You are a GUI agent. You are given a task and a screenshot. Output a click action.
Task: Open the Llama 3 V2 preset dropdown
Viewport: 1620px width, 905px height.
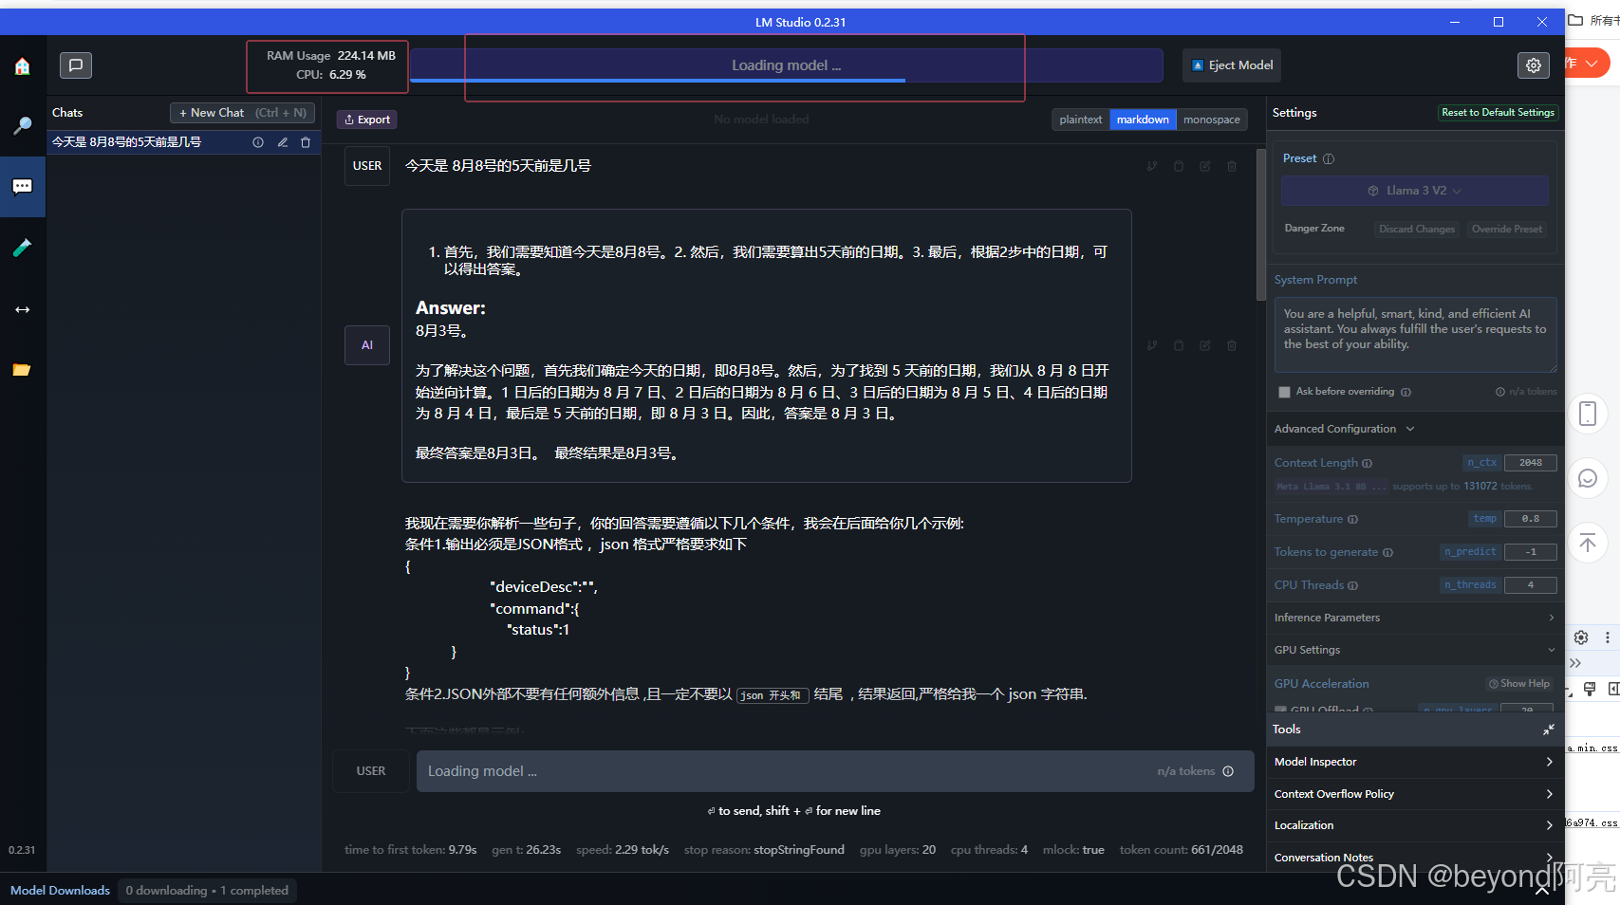(x=1414, y=191)
